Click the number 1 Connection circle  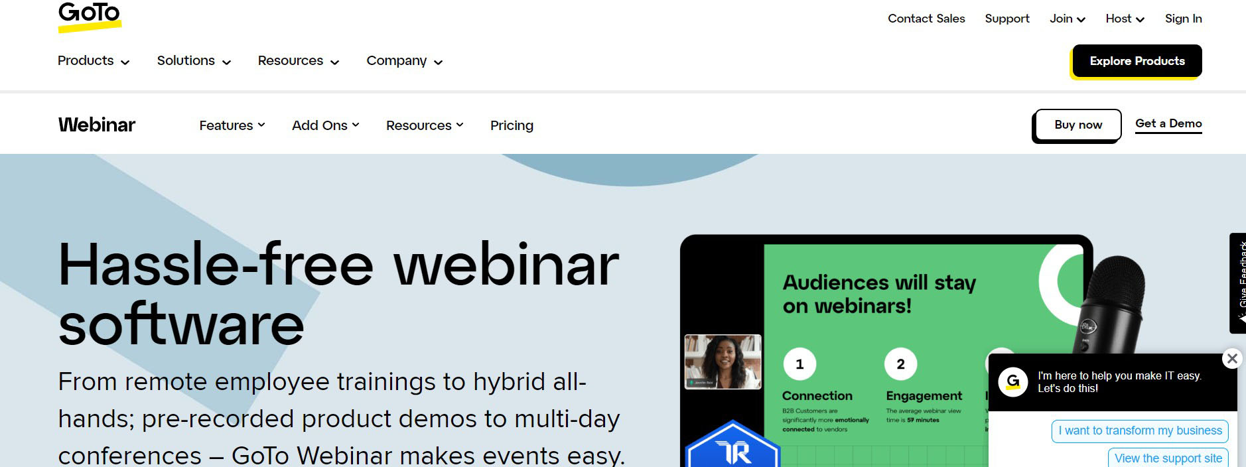click(x=799, y=364)
